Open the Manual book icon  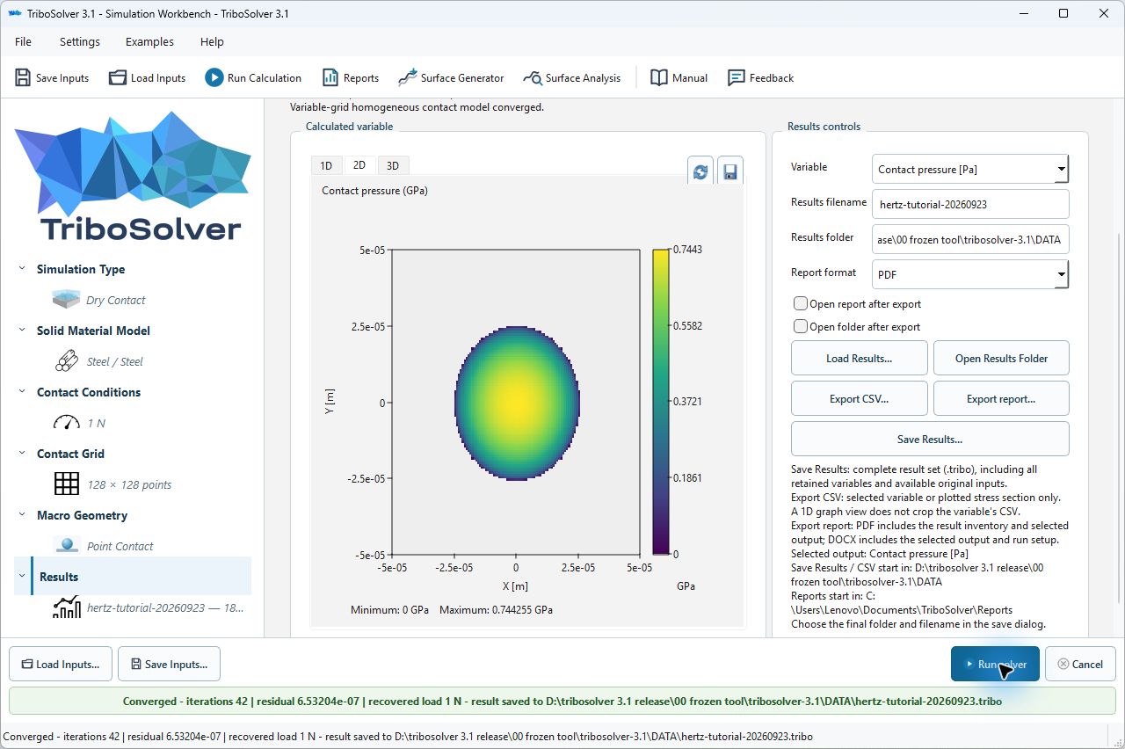(x=659, y=77)
